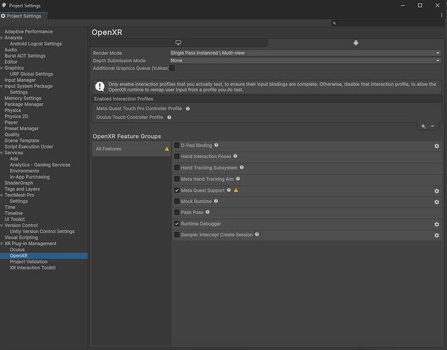Screen dimensions: 447x350
Task: Open Mock Runtime settings gear
Action: point(436,202)
